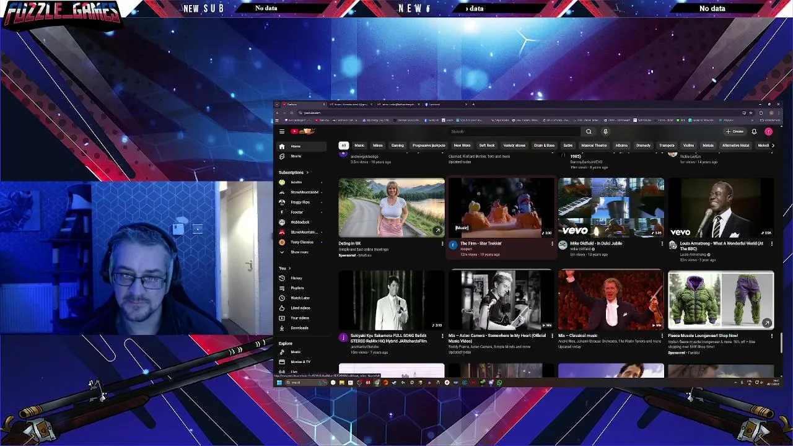Open the YouTube hamburger guide menu
This screenshot has height=446, width=793.
click(x=282, y=131)
